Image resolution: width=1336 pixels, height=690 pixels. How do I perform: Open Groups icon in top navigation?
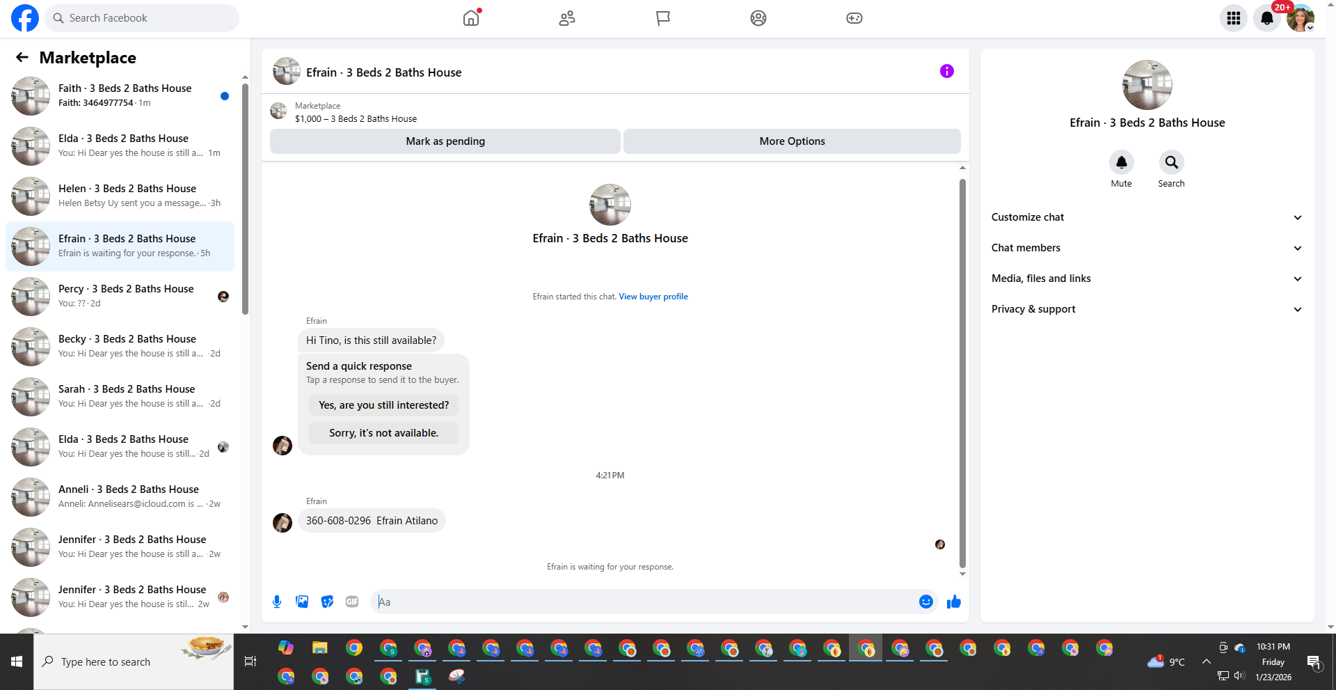[x=758, y=18]
